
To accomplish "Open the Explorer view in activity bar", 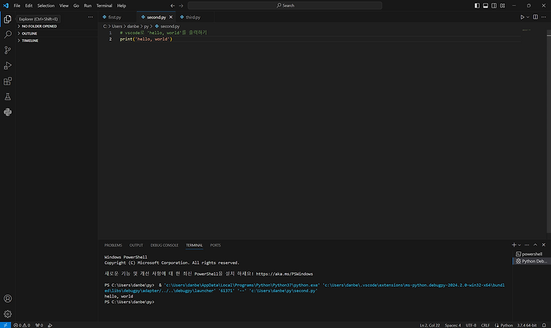I will pos(8,19).
